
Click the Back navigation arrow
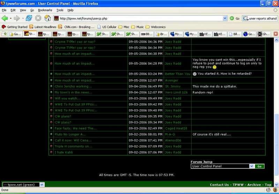click(x=5, y=18)
